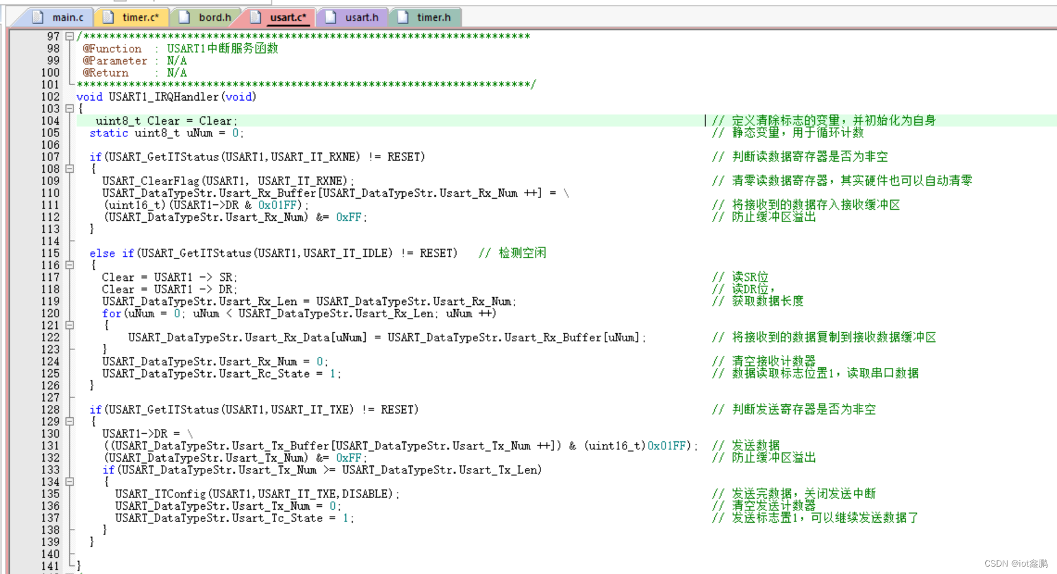This screenshot has height=574, width=1057.
Task: Click the file icon on main.c tab
Action: click(x=38, y=17)
